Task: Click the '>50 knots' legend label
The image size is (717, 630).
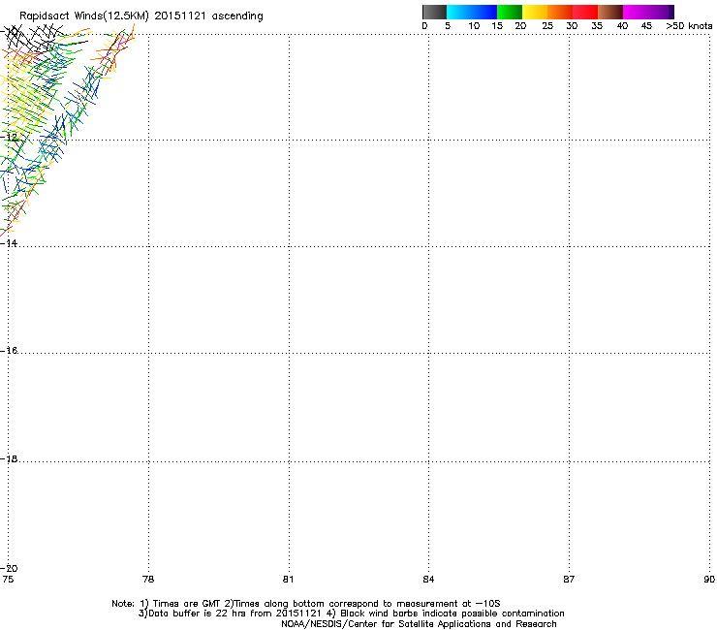Action: pyautogui.click(x=689, y=26)
